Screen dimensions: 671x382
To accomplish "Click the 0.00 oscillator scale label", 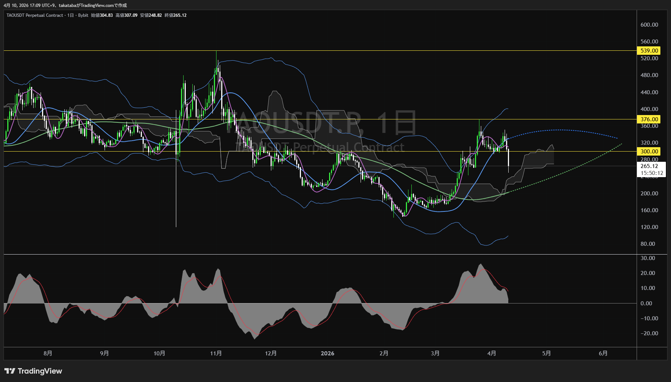I will pyautogui.click(x=646, y=303).
